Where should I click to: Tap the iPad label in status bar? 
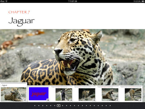[2, 1]
